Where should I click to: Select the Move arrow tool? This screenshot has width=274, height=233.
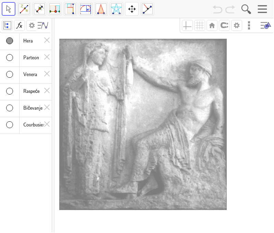point(9,9)
